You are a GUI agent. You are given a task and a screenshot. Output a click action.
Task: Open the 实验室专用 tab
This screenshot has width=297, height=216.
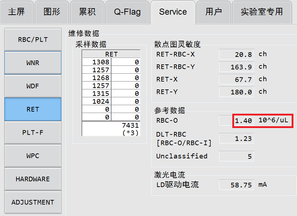coord(262,12)
